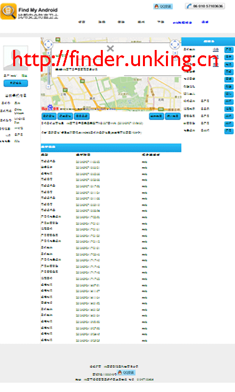Click the leftmost blue button below the map
This screenshot has width=235, height=392.
48,116
